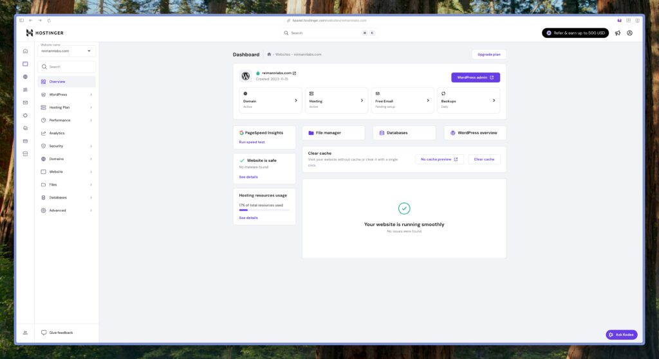Click the WordPress admin button
Screen dimensions: 659x359
[475, 78]
